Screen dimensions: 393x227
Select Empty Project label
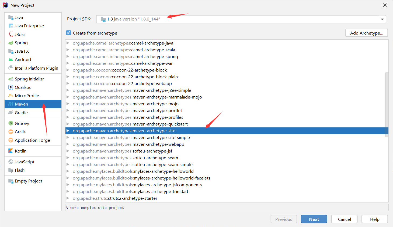tap(29, 181)
